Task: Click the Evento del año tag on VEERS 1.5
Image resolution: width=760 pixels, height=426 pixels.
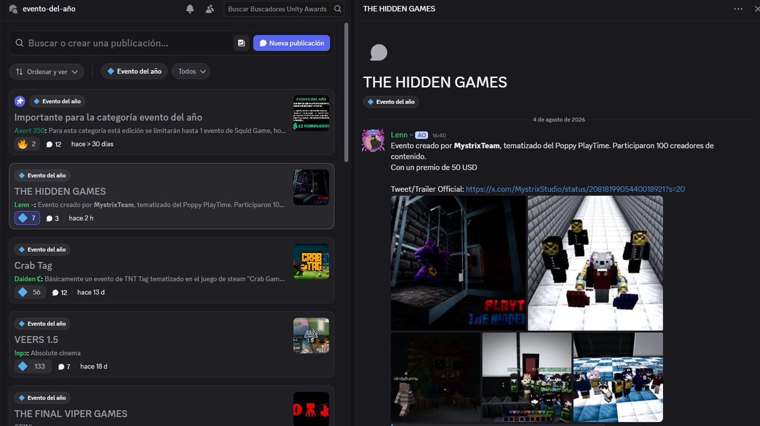Action: pos(42,323)
